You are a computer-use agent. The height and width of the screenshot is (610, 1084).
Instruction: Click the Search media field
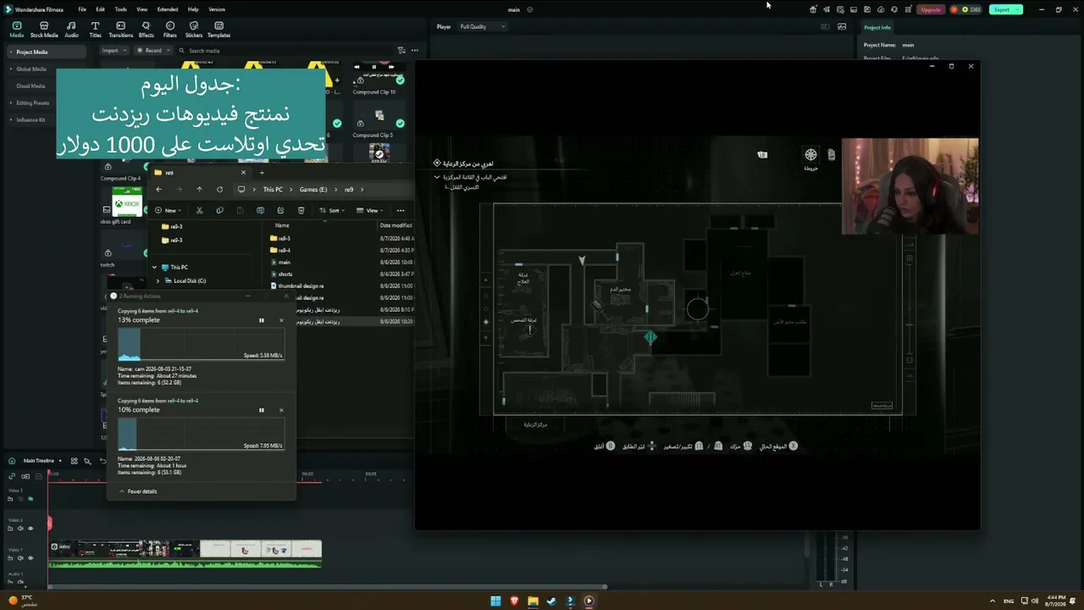(284, 51)
